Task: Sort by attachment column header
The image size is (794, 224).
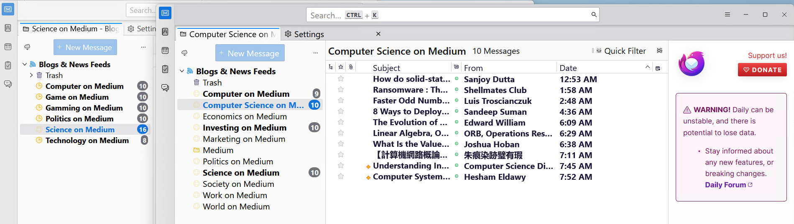Action: (351, 67)
